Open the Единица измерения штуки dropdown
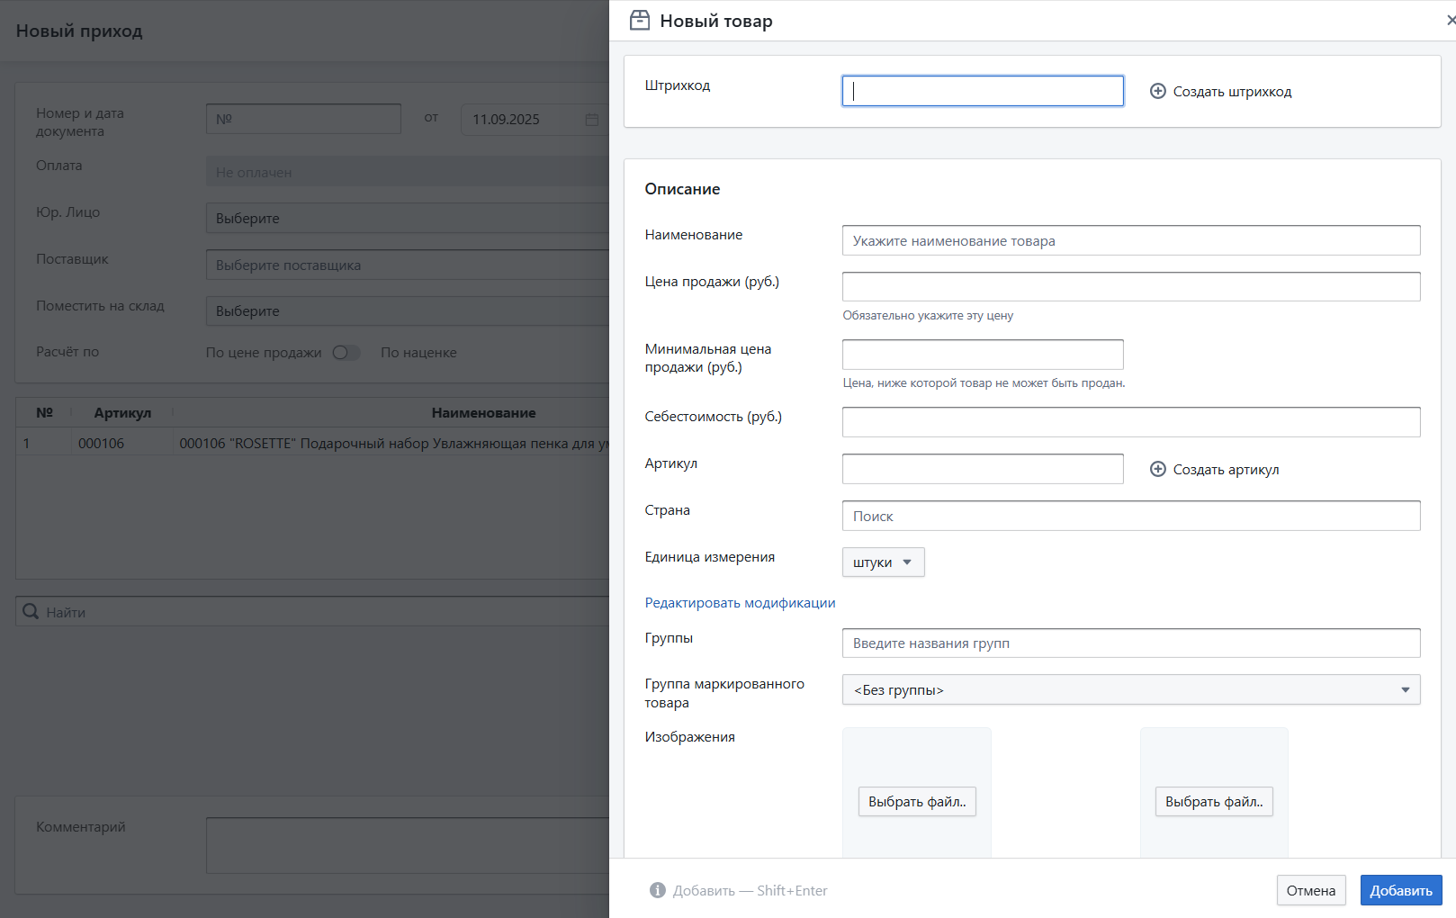The height and width of the screenshot is (918, 1456). [x=883, y=562]
